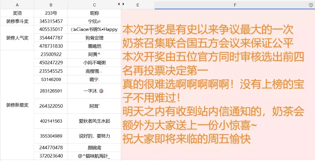Open the column F dropdown menu
This screenshot has width=315, height=161.
[x=310, y=5]
